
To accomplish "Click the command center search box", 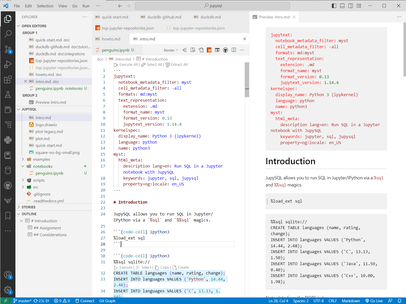I will point(212,6).
